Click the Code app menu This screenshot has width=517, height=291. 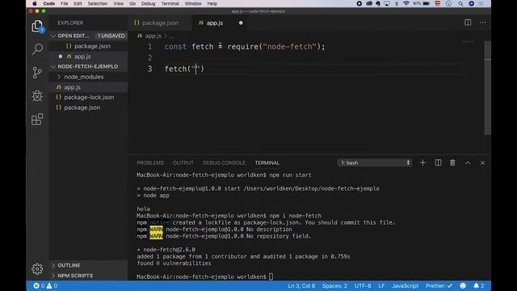click(48, 3)
